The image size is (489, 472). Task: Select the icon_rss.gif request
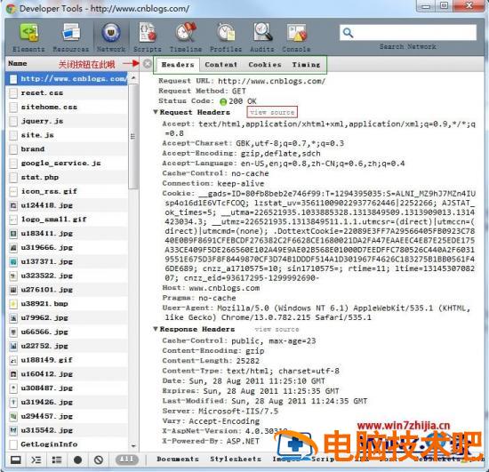pyautogui.click(x=67, y=191)
